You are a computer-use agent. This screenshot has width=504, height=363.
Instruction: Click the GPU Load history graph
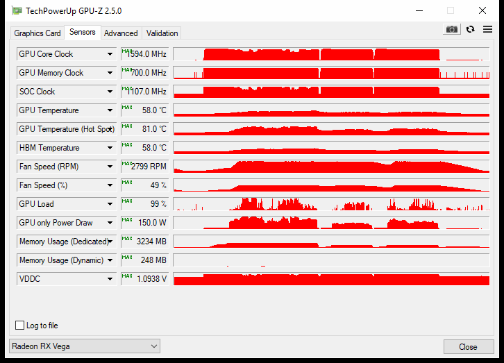[x=331, y=204]
